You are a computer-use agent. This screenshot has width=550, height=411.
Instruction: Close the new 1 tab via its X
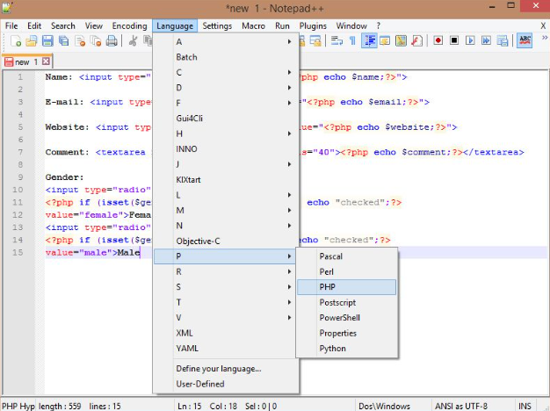[46, 61]
